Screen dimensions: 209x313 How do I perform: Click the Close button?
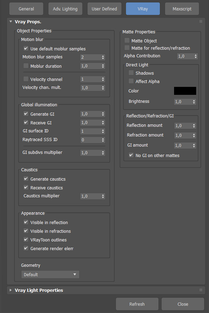(183, 304)
